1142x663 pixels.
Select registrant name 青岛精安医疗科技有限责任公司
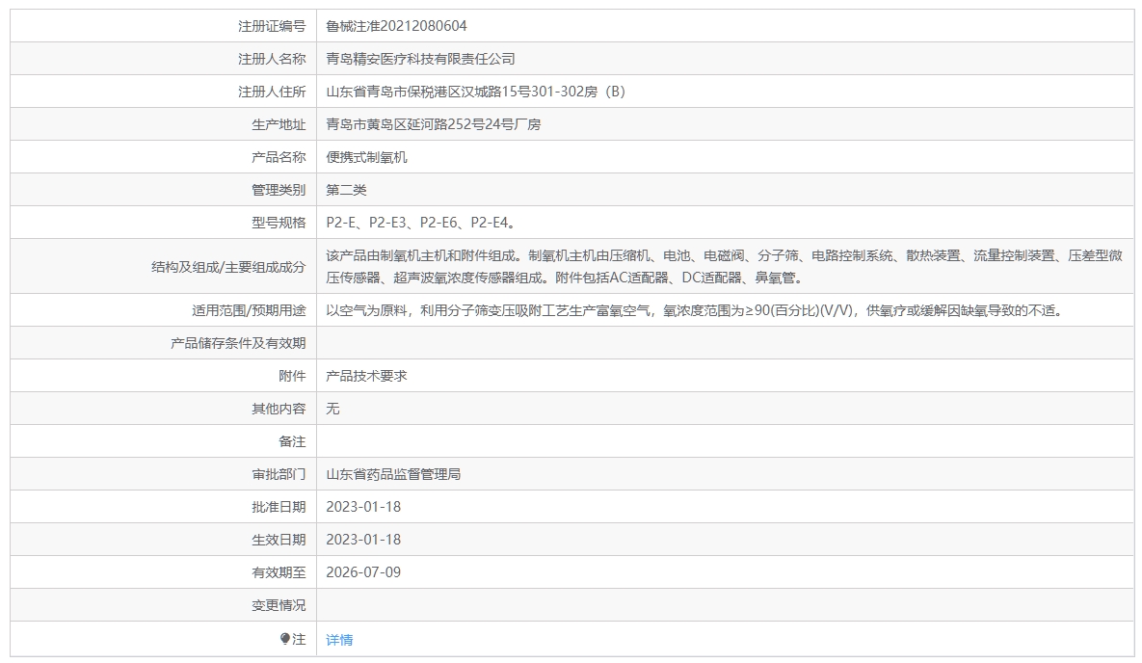[x=420, y=59]
